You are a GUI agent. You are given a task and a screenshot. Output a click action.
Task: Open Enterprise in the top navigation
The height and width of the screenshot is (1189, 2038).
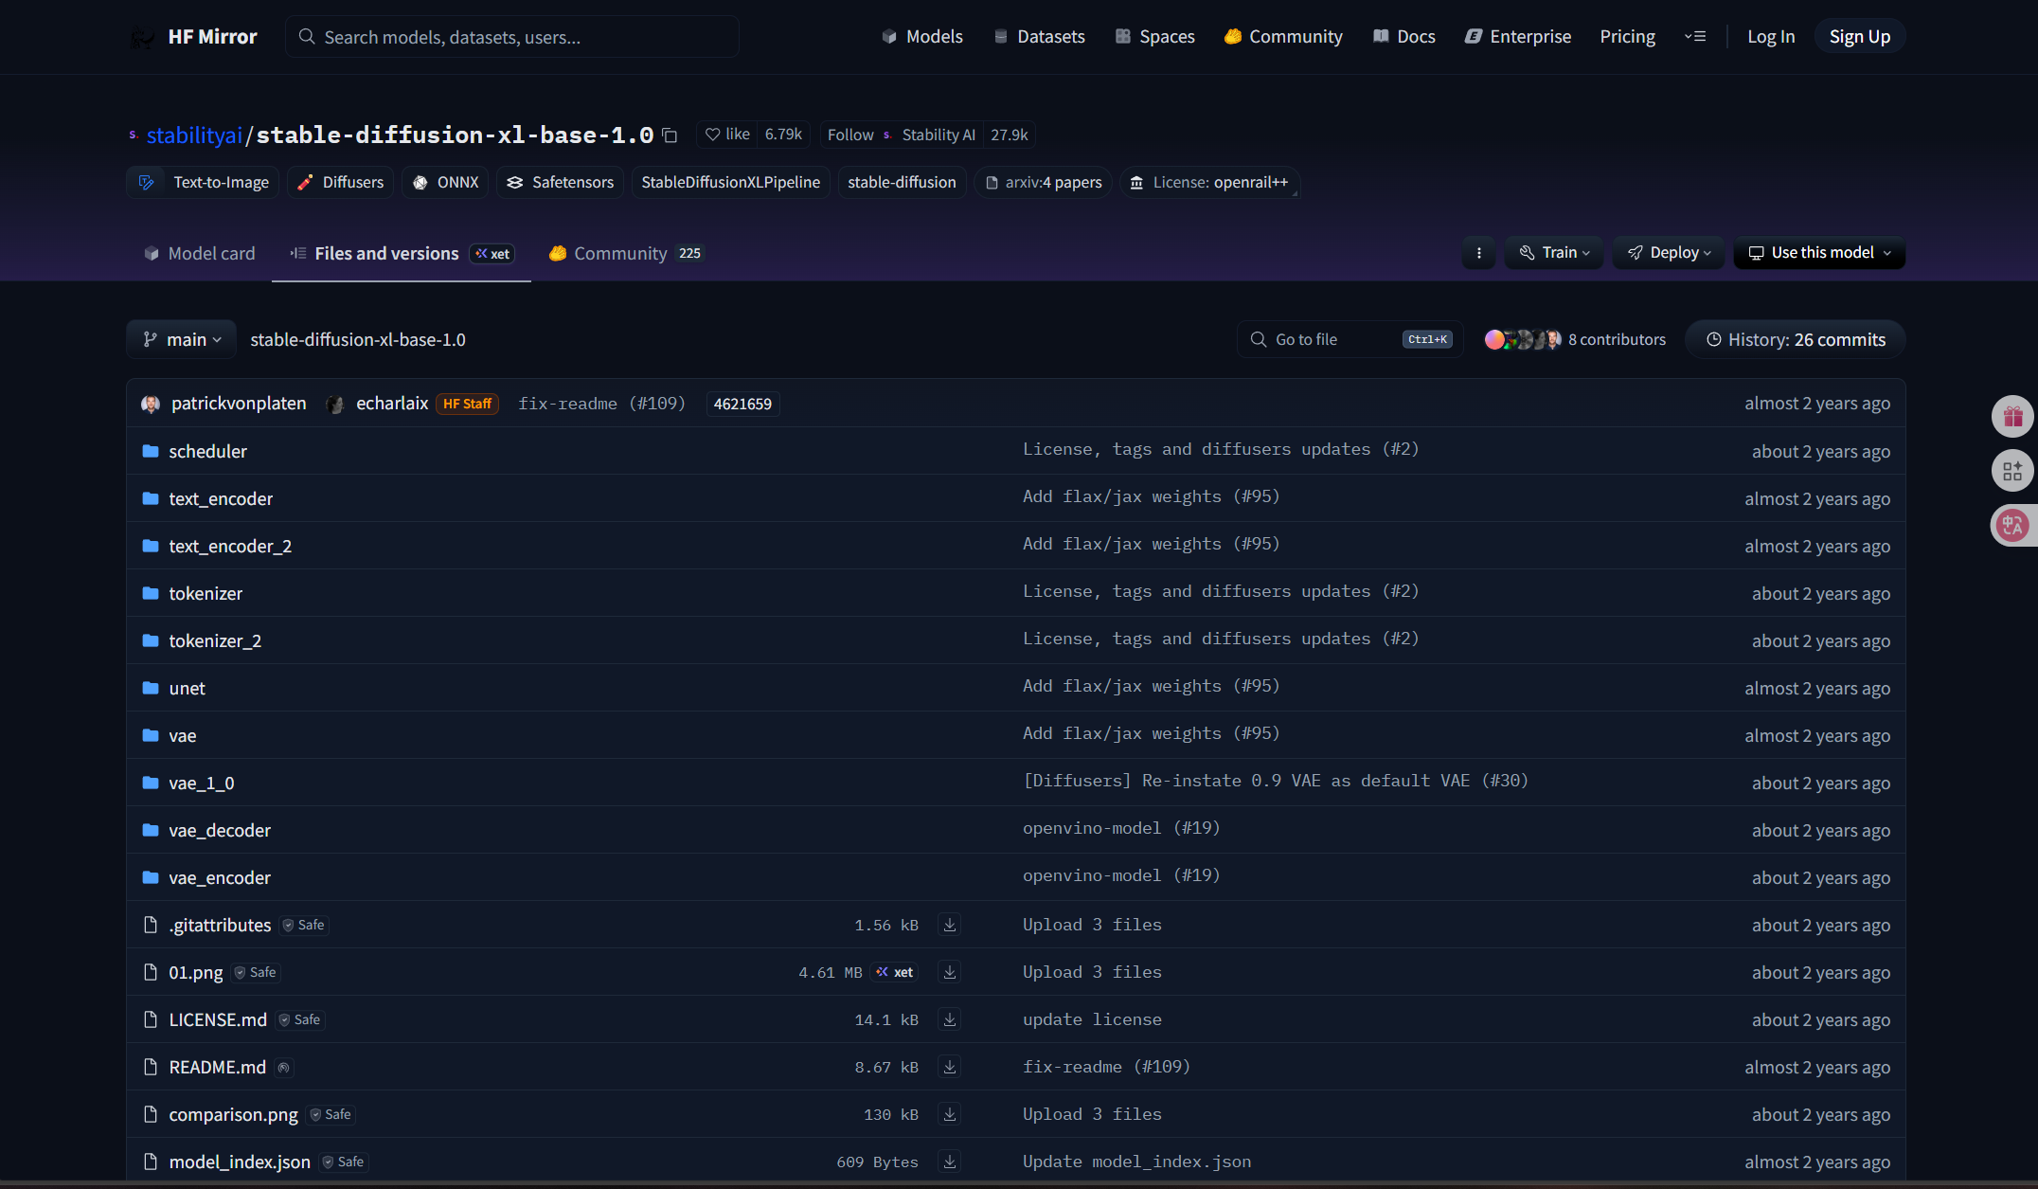[x=1518, y=37]
